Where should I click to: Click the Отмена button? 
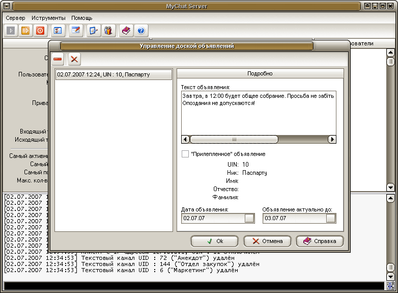coord(267,241)
